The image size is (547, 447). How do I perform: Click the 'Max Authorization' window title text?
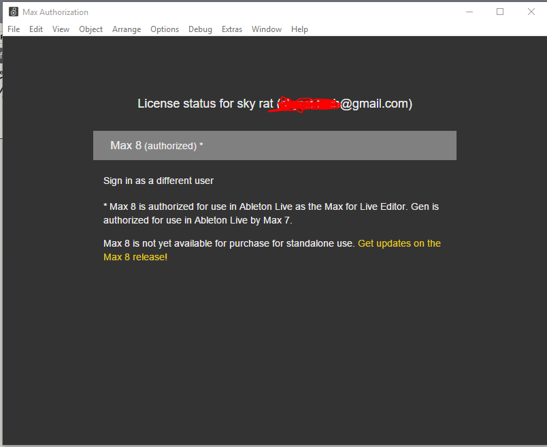(55, 12)
